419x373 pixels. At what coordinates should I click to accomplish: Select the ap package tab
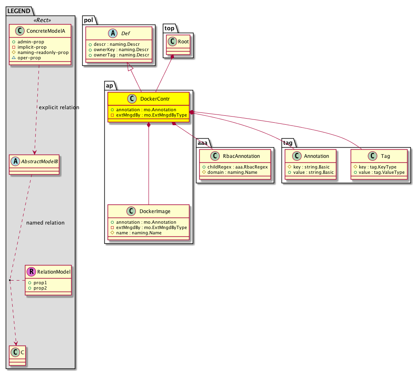click(110, 86)
